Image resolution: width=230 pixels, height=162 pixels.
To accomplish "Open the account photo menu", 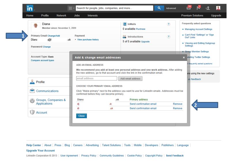I will click(218, 8).
